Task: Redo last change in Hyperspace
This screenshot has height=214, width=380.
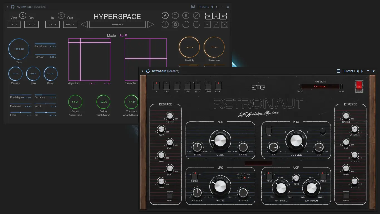Action: [196, 25]
